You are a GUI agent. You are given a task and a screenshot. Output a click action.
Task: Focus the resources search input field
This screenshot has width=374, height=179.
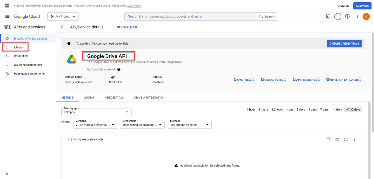coord(191,16)
